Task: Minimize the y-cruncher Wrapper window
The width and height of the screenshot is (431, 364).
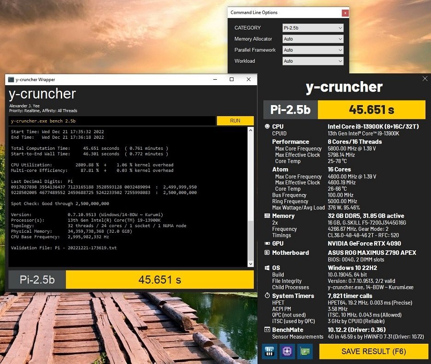Action: [215, 80]
